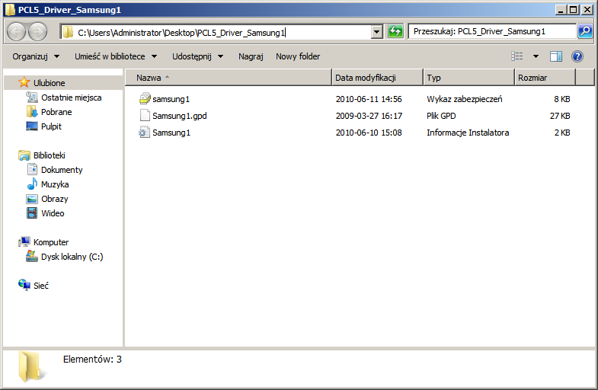Select the samsung1 security catalog icon

[x=145, y=99]
